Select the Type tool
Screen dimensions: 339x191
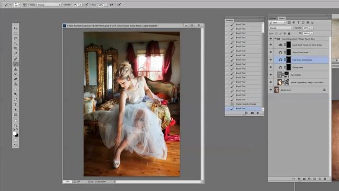(15, 105)
